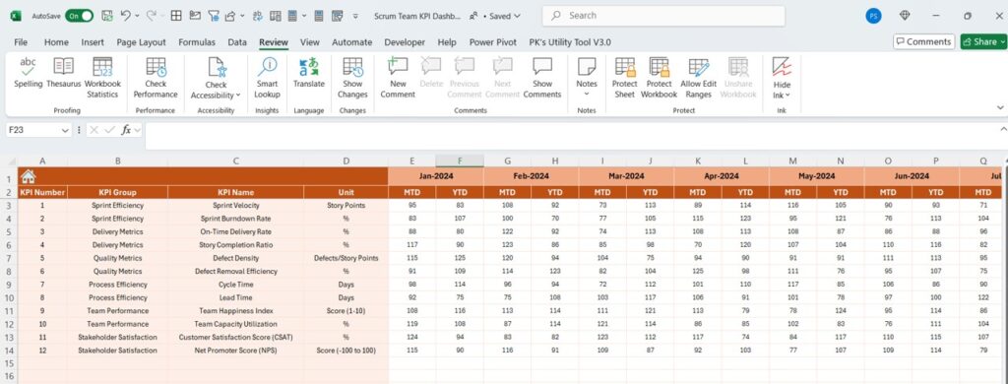Open Allow Edit Ranges
1008x384 pixels.
pyautogui.click(x=698, y=77)
